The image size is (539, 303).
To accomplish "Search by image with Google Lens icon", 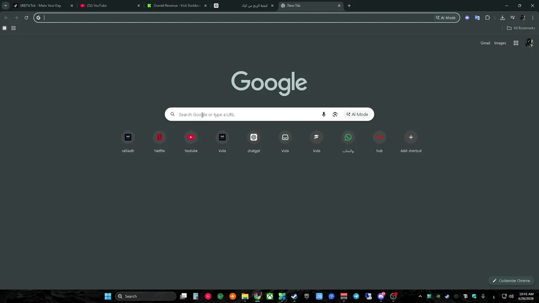I will tap(335, 114).
